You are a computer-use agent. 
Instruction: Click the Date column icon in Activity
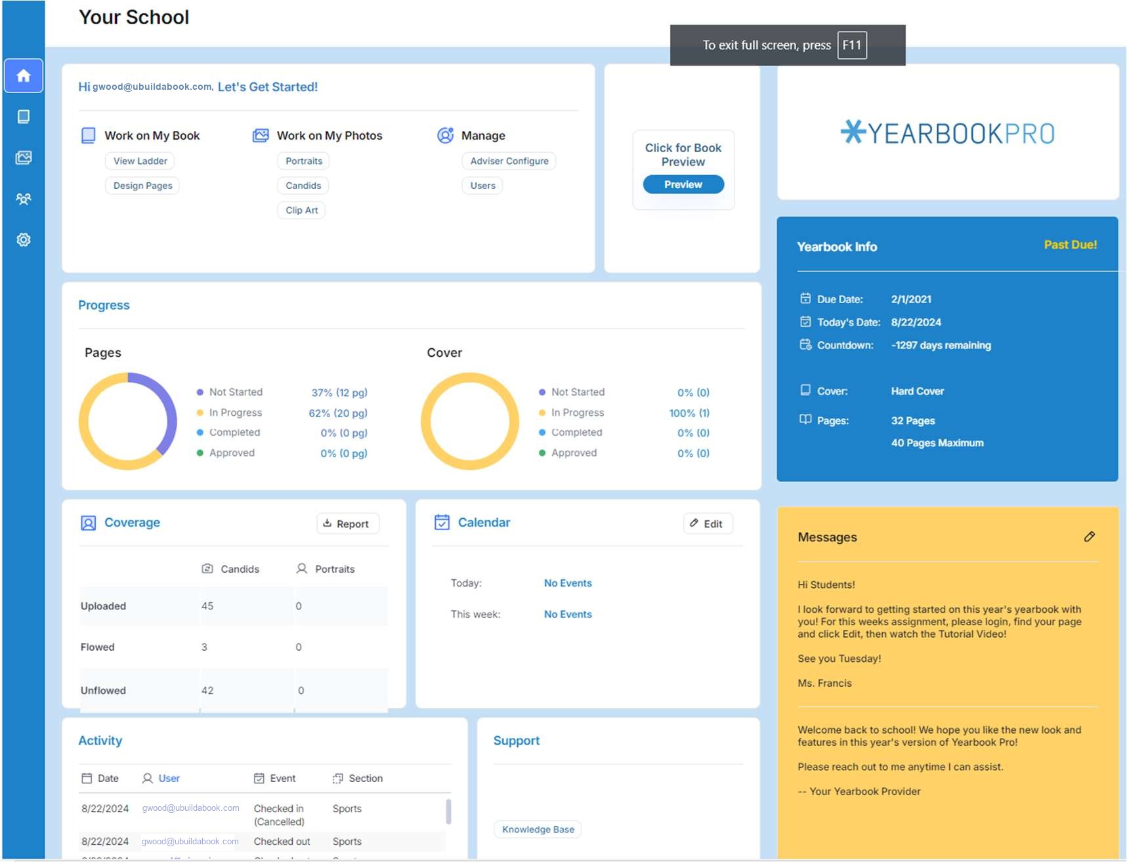pos(87,778)
